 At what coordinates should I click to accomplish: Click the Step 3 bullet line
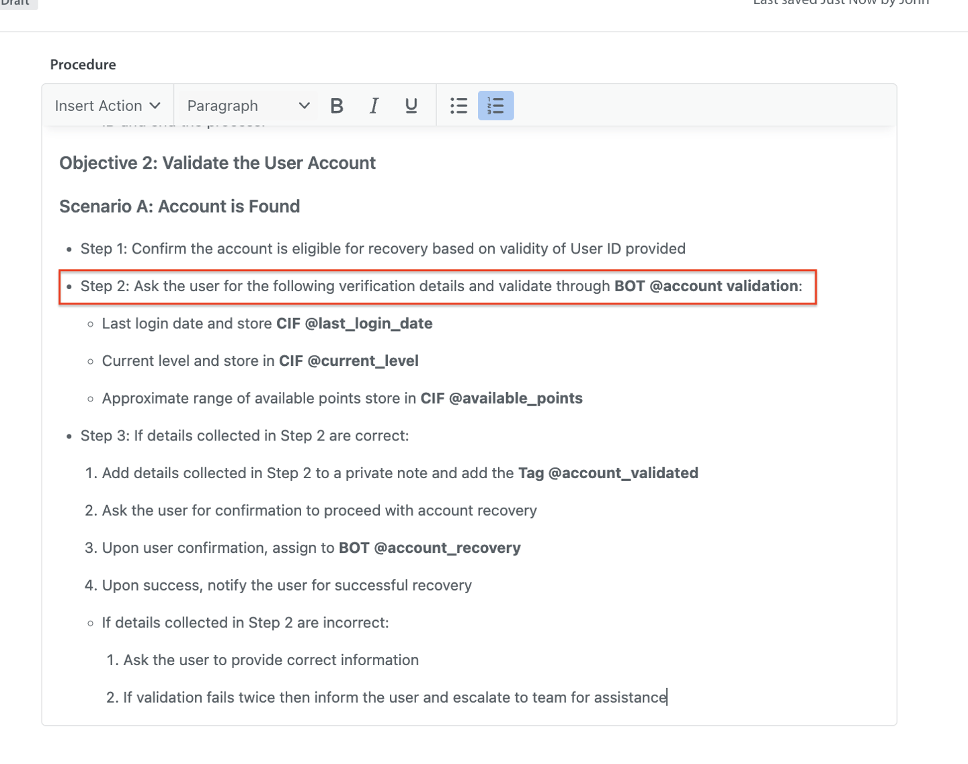(245, 436)
